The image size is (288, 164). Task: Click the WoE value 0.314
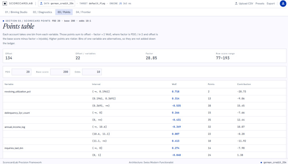(x=175, y=99)
